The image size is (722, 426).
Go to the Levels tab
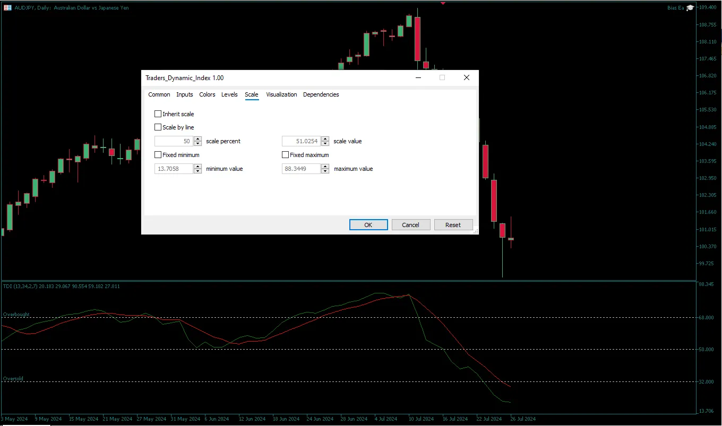pos(229,94)
